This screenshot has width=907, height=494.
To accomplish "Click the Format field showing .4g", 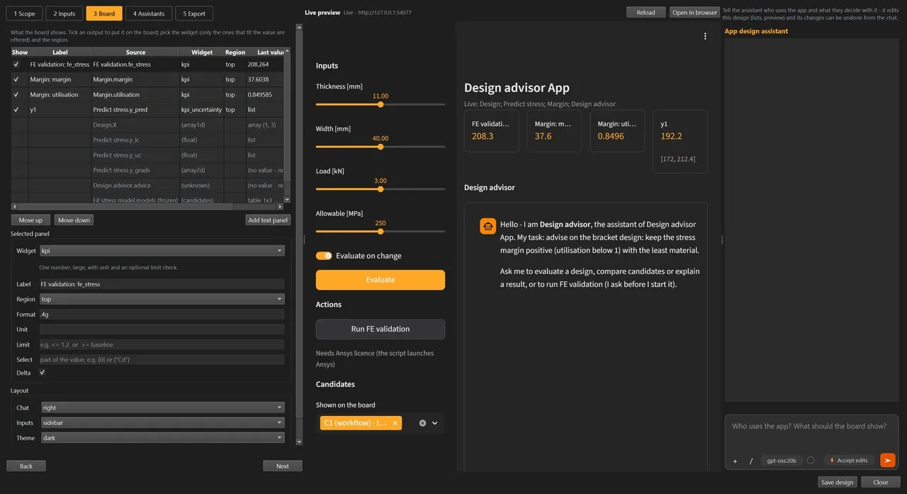I will [162, 314].
